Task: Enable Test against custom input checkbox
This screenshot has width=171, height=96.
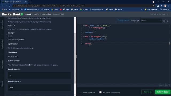Action: 100,93
